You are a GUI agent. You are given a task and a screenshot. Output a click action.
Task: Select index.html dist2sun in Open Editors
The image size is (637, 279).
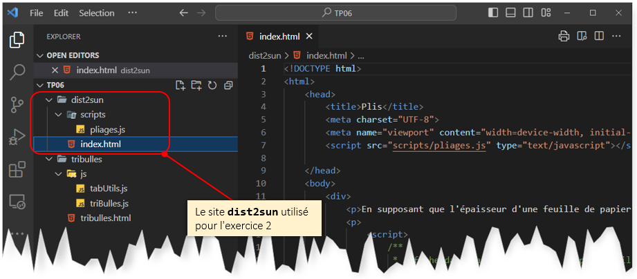point(136,70)
